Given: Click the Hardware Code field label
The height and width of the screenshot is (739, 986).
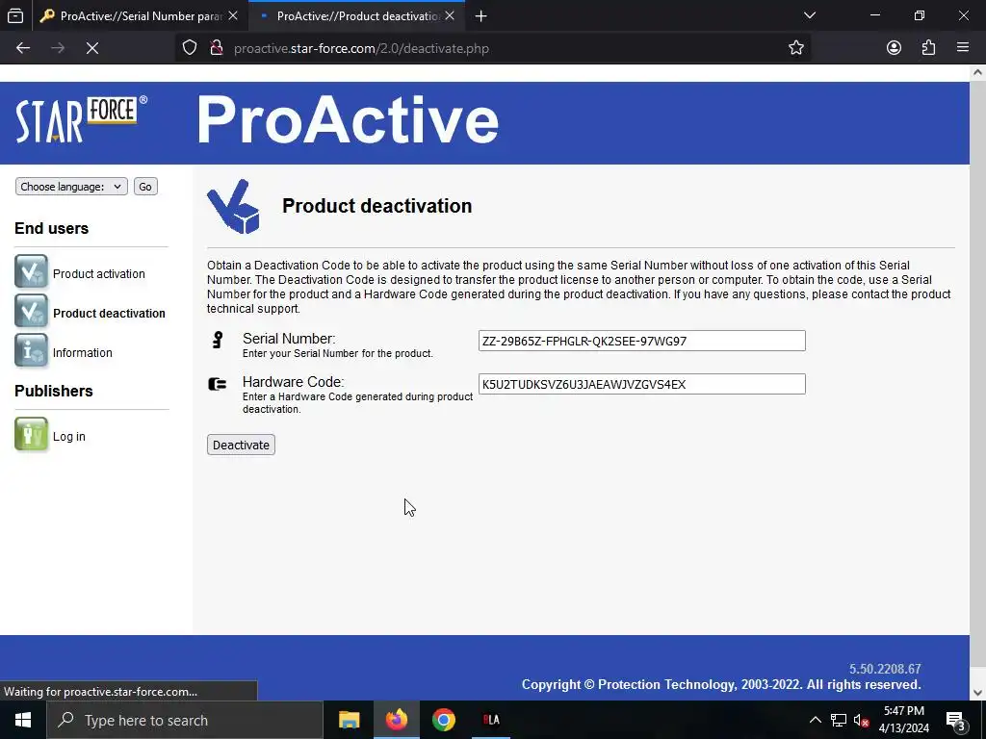Looking at the screenshot, I should [293, 382].
